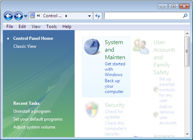Image resolution: width=193 pixels, height=140 pixels.
Task: Select the 'Control ...' breadcrumb text
Action: (52, 16)
